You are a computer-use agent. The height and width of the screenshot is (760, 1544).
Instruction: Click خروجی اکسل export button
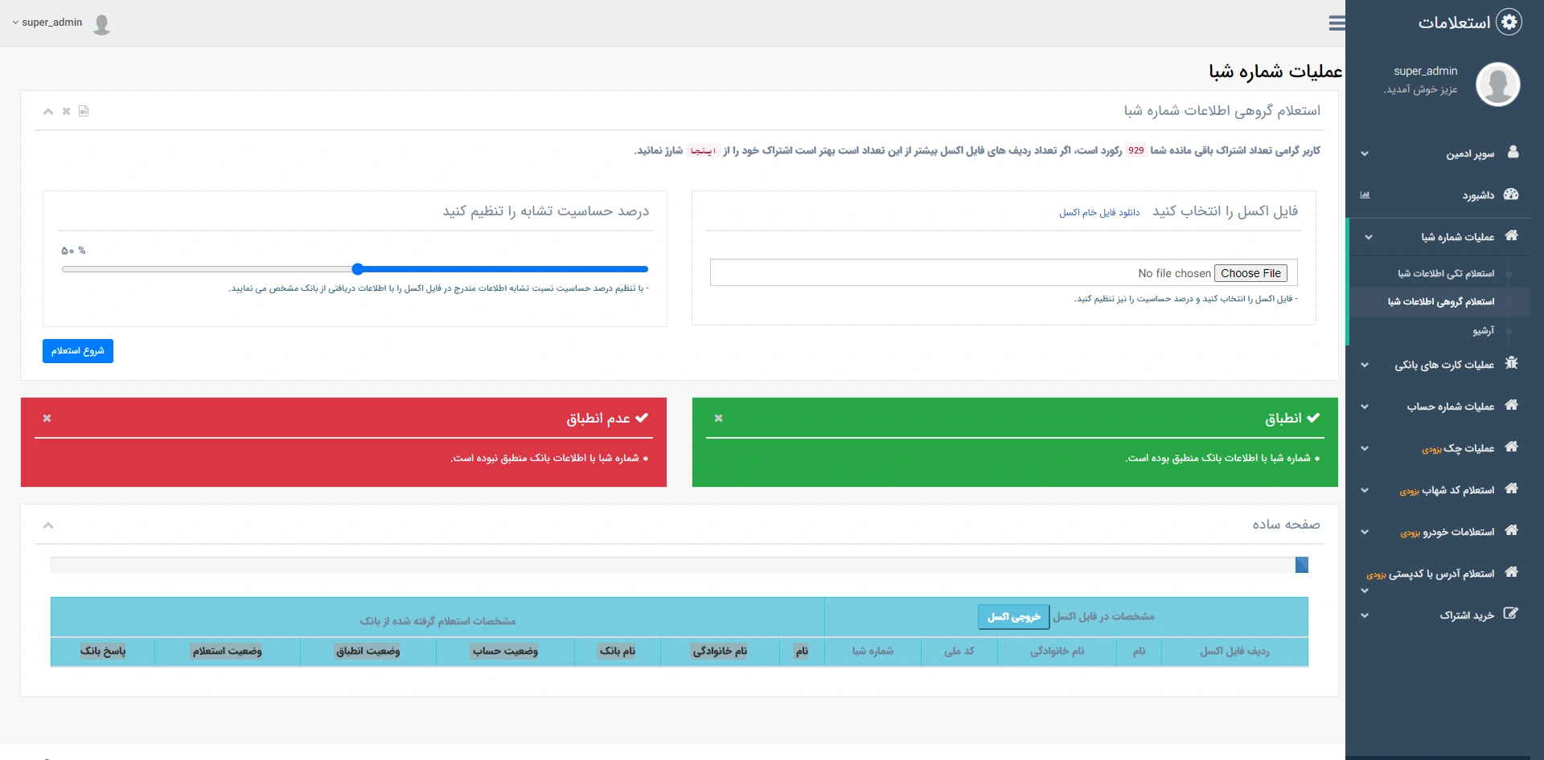click(1013, 617)
